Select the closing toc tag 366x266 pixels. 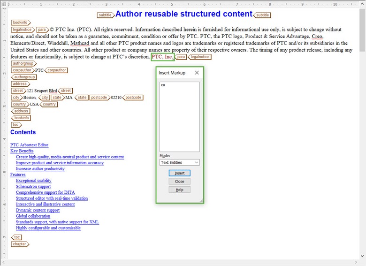(x=16, y=237)
